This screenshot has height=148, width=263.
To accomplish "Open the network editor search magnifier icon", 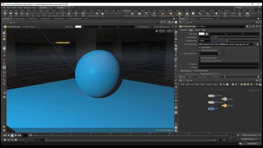I will [257, 84].
